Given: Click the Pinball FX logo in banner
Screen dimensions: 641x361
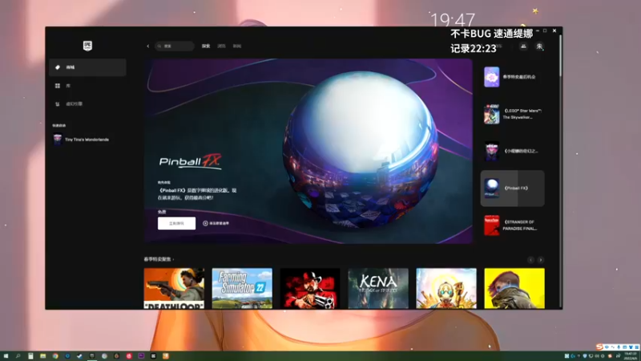Looking at the screenshot, I should [x=191, y=161].
